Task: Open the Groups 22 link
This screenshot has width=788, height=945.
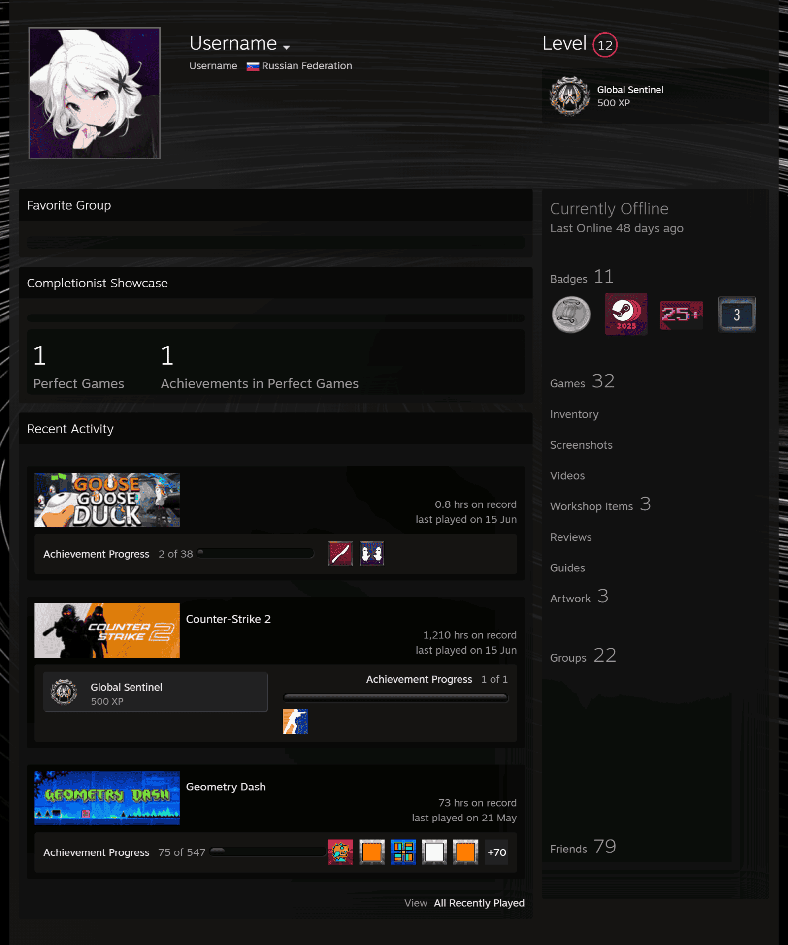Action: point(583,656)
